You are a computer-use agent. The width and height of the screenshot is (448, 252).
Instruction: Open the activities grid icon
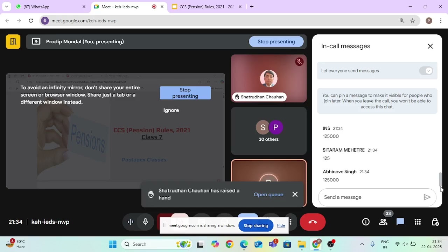point(418,222)
